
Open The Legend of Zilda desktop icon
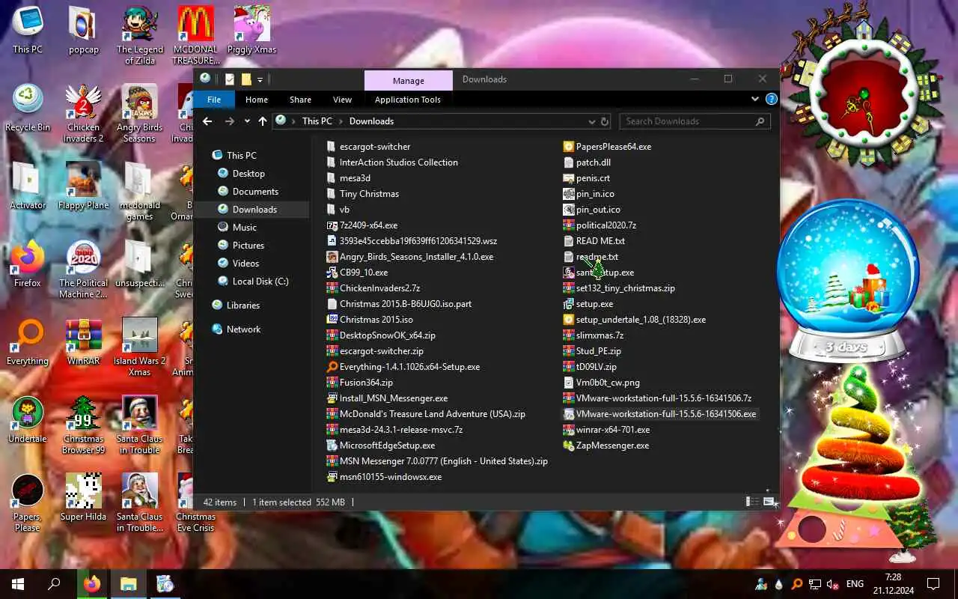tap(139, 35)
